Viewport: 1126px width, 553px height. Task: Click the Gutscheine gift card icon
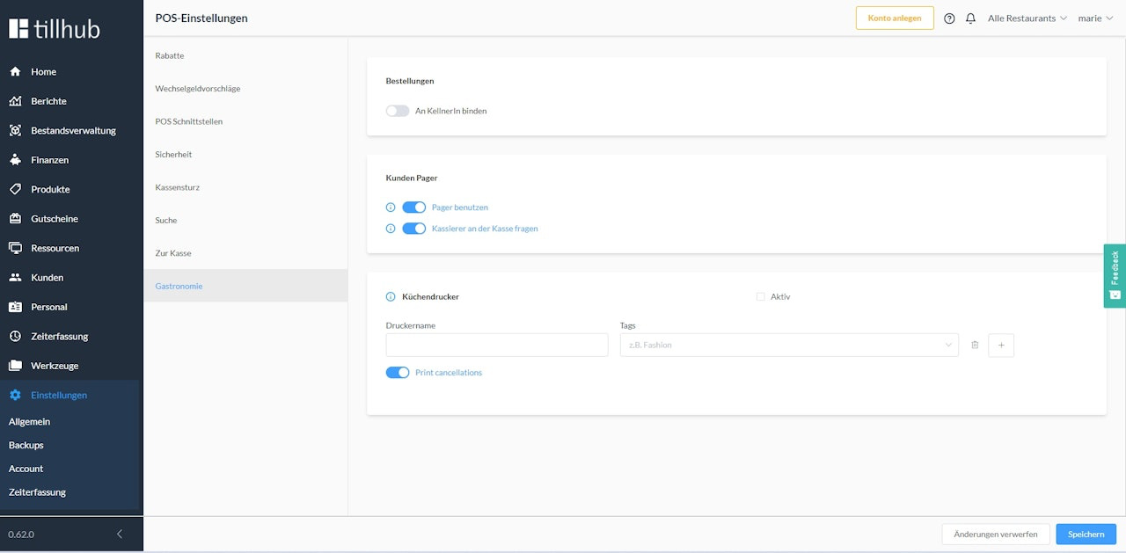pyautogui.click(x=15, y=219)
